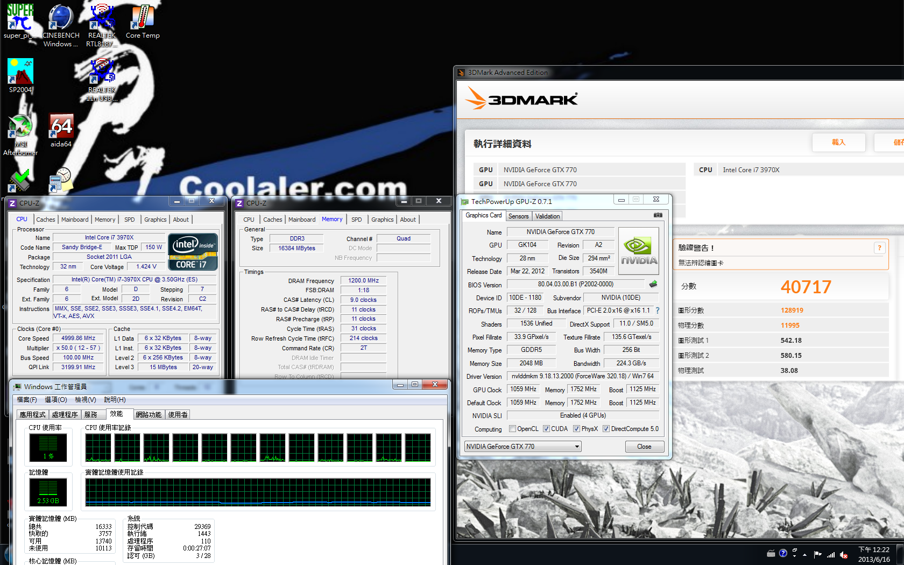904x565 pixels.
Task: Click DRAM Frequency value 1200.0 MHz
Action: click(x=363, y=280)
